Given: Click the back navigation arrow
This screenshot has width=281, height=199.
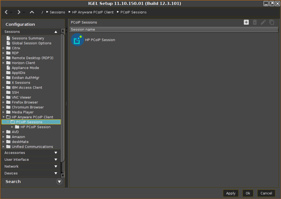Looking at the screenshot, I should pyautogui.click(x=6, y=12).
